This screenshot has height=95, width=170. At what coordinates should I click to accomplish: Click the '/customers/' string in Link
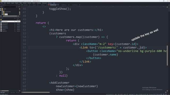(x=107, y=47)
